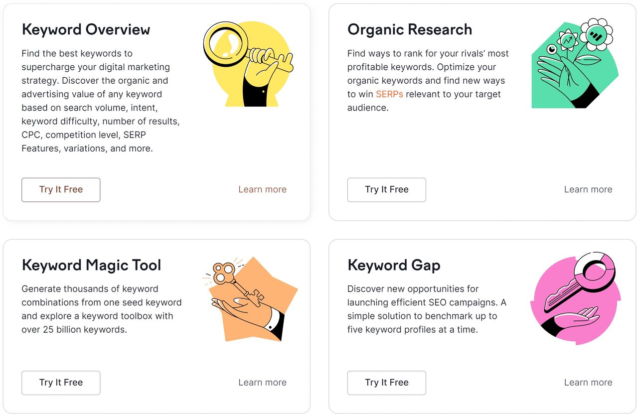This screenshot has height=416, width=638.
Task: Click Try It Free on the Organic Research card
Action: coord(386,190)
